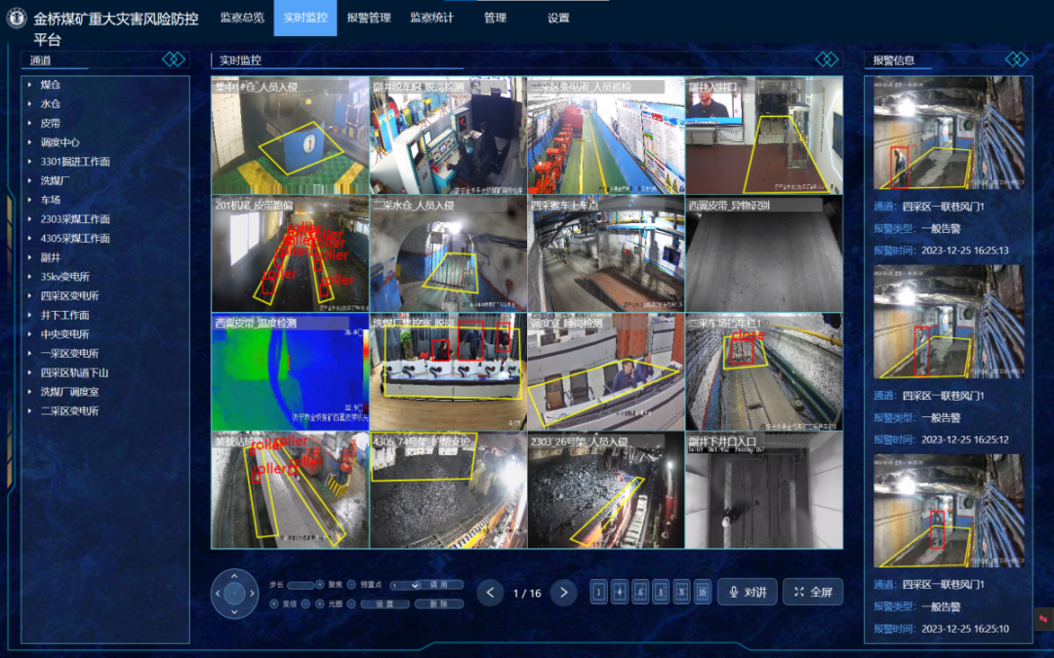Screen dimensions: 1054x658
Task: Open the 预置点 preset dropdown
Action: pos(405,586)
